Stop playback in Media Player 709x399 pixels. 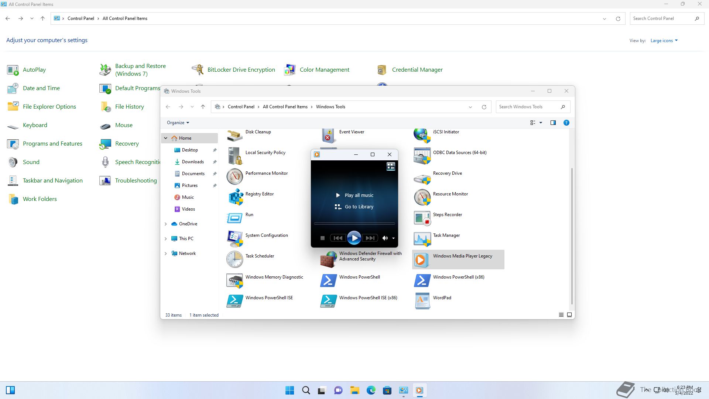322,238
